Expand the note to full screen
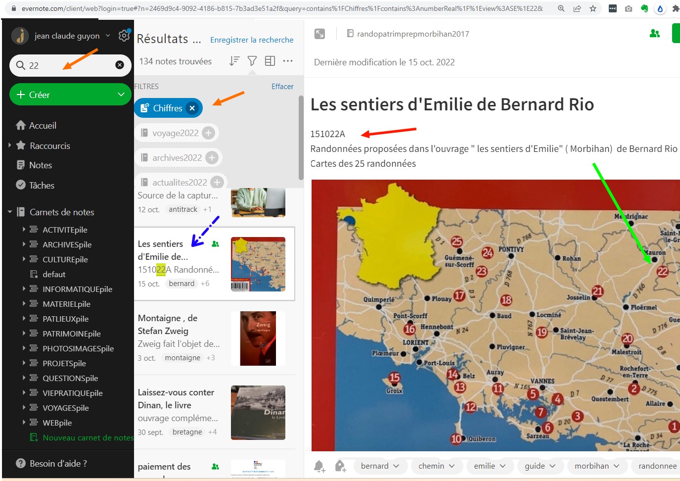 [x=320, y=34]
